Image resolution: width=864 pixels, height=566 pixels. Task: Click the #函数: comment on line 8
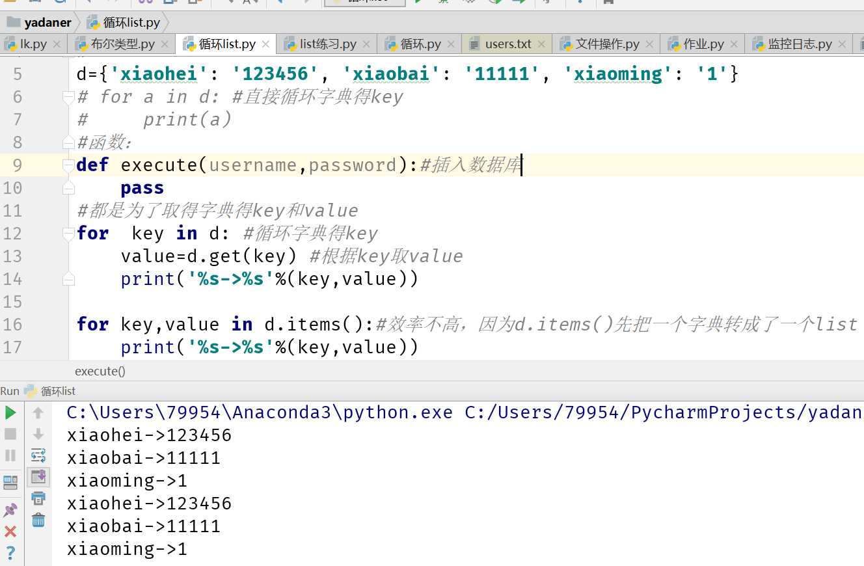pos(104,142)
